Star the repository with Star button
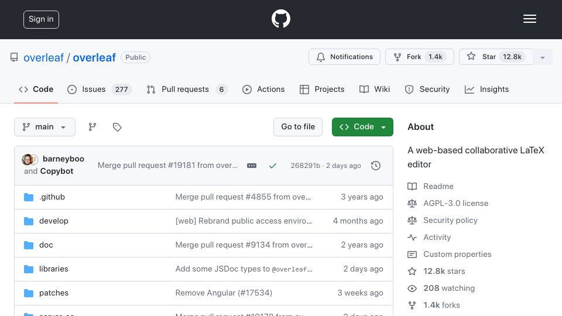 [496, 57]
